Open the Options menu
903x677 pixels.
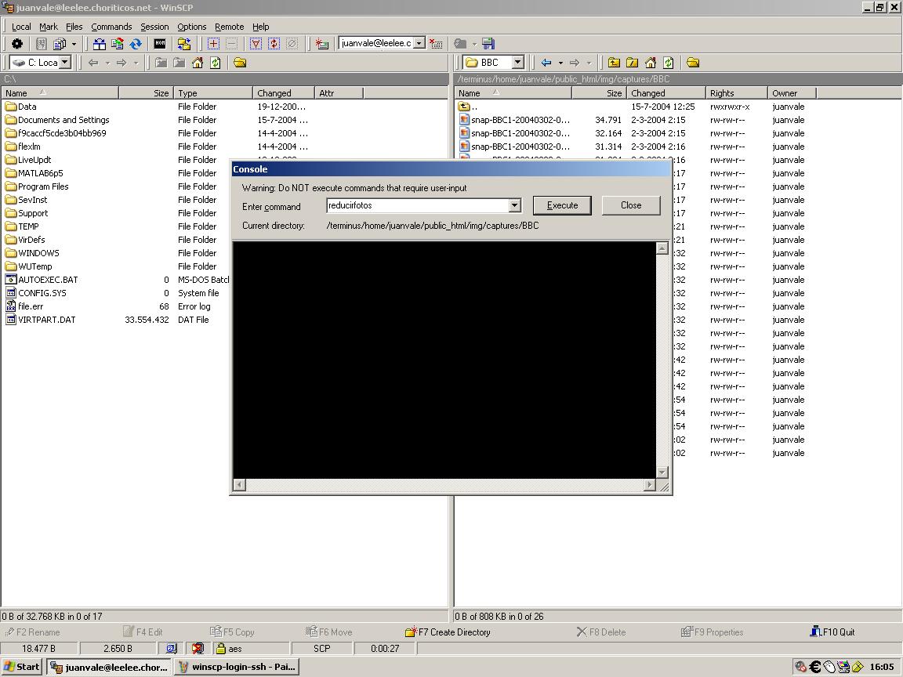pos(191,27)
